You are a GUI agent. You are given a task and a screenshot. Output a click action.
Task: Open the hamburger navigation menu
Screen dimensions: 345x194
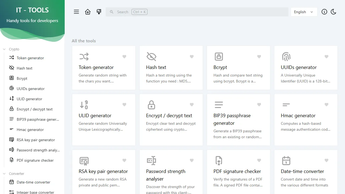[76, 12]
